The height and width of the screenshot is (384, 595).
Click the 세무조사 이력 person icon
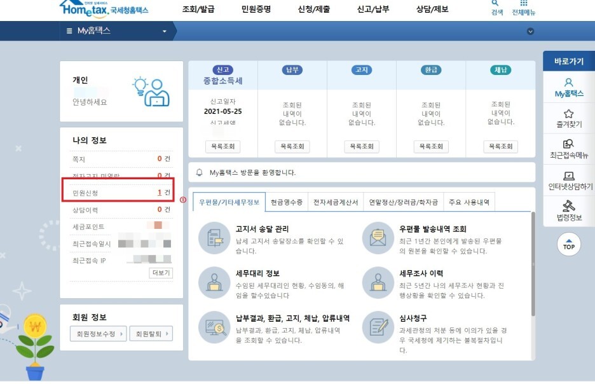coord(378,283)
